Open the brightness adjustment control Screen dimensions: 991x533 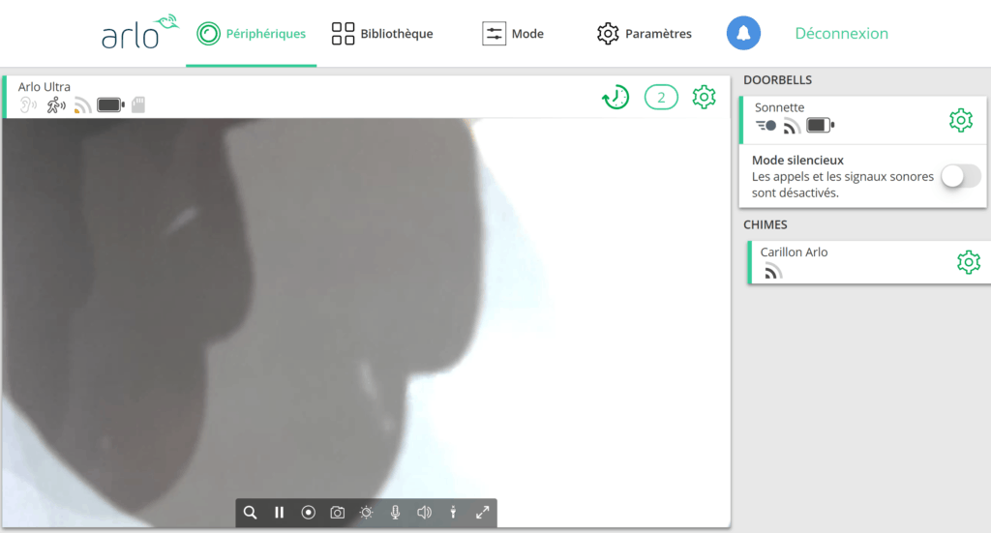366,513
